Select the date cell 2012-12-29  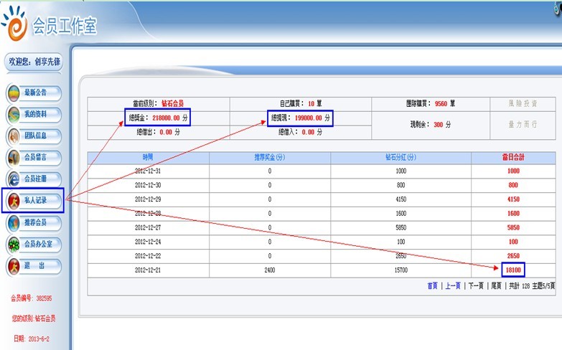[x=148, y=199]
